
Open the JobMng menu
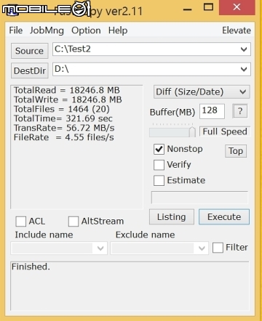click(x=47, y=31)
